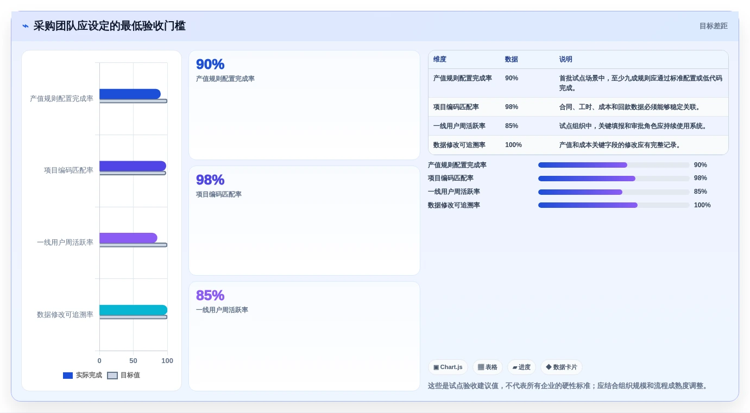The width and height of the screenshot is (750, 413).
Task: Click the chart axis label 一线用户周活跃率
Action: [65, 243]
